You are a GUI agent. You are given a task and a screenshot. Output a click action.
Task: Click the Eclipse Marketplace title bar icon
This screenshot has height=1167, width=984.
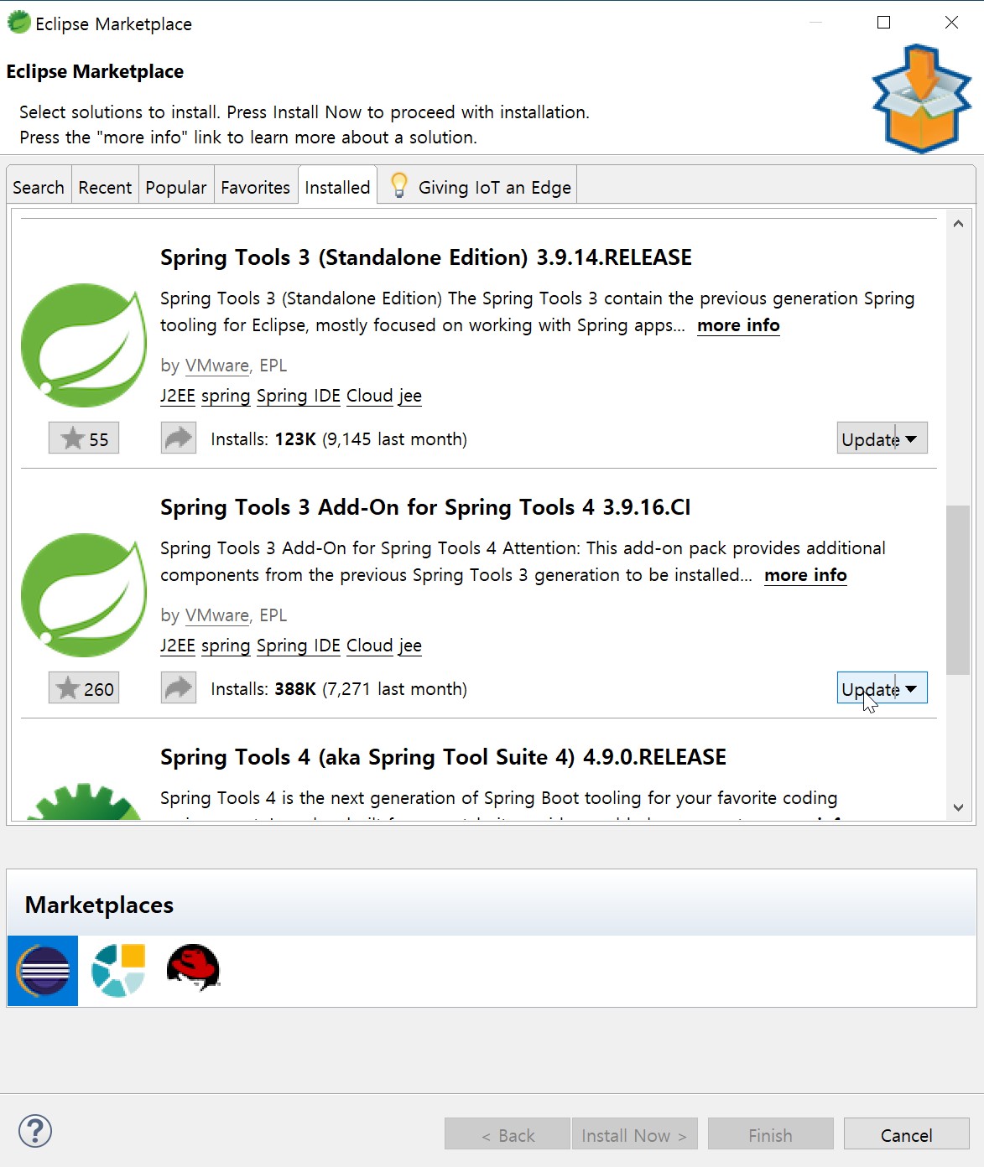tap(18, 23)
